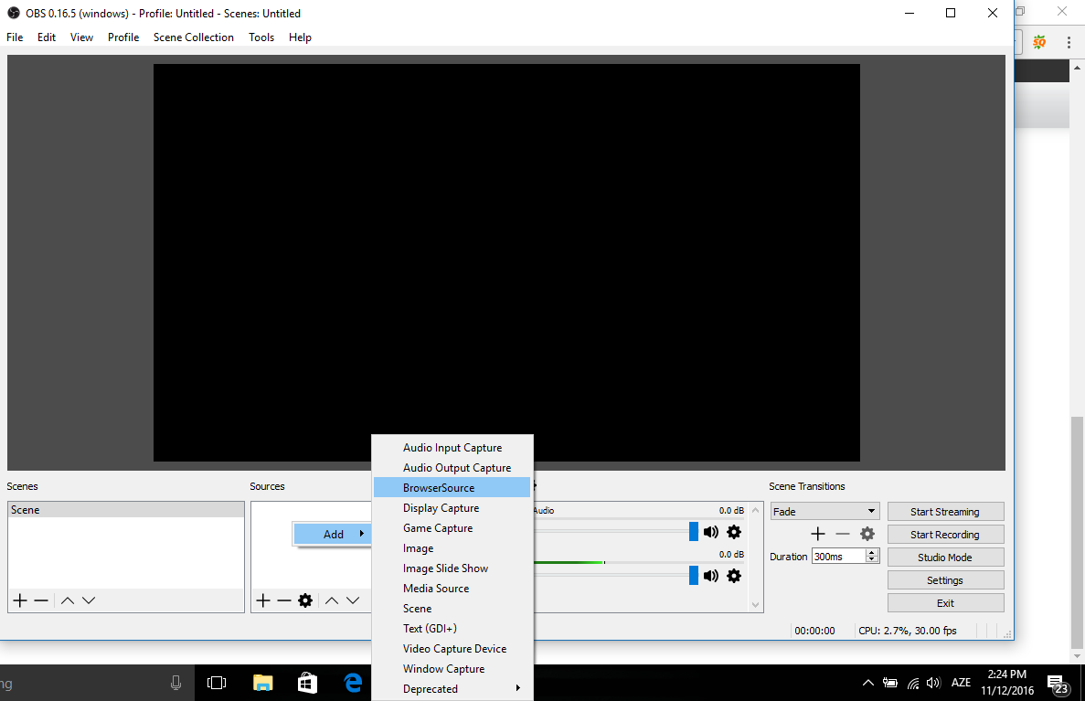The height and width of the screenshot is (701, 1085).
Task: Add a new scene with plus icon
Action: tap(20, 600)
